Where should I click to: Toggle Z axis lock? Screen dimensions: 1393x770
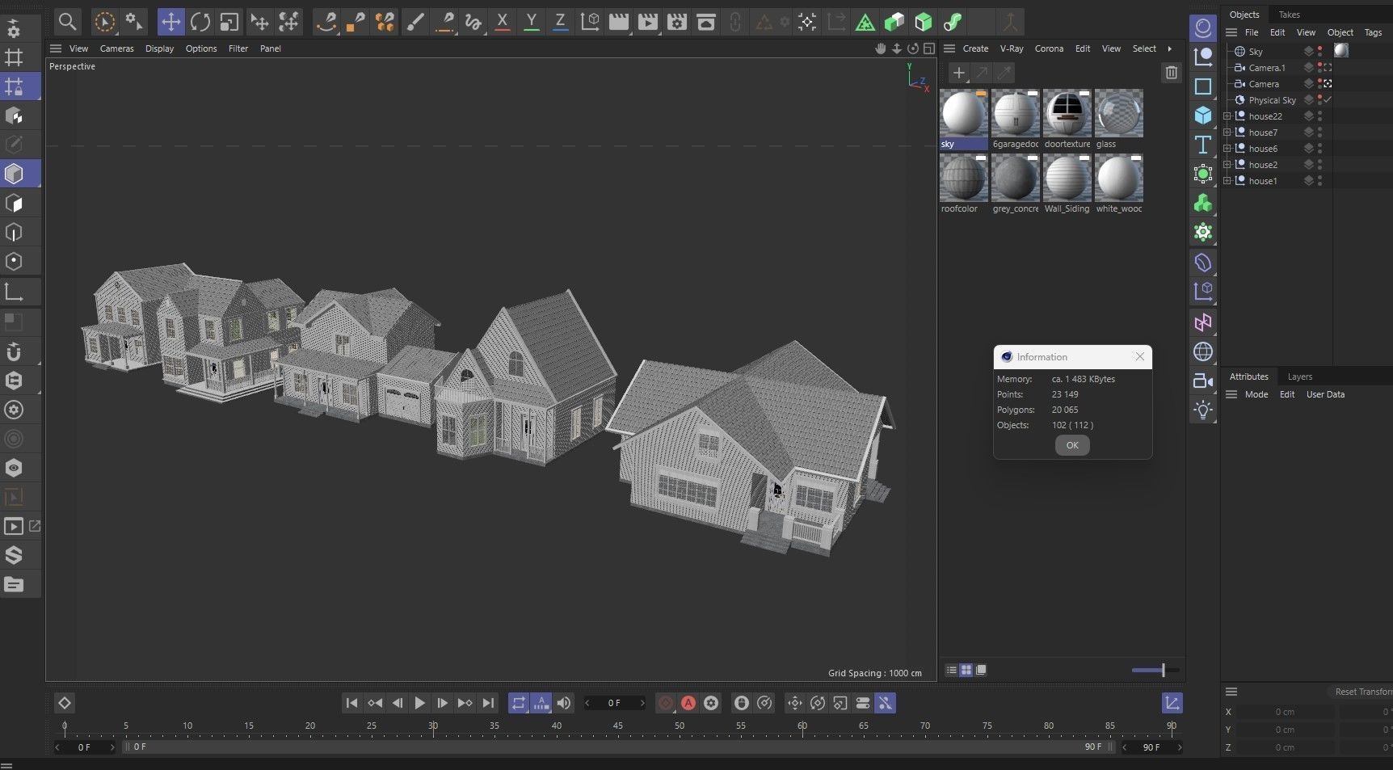tap(560, 22)
